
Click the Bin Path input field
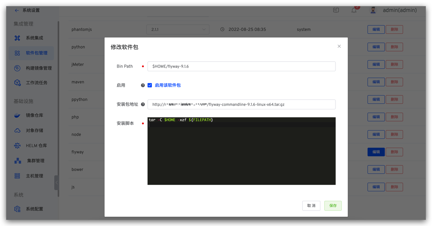(x=241, y=66)
